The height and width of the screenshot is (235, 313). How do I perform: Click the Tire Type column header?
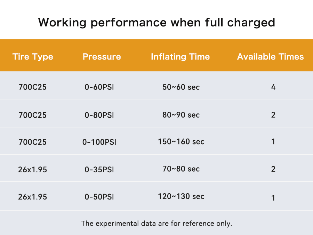pos(33,57)
